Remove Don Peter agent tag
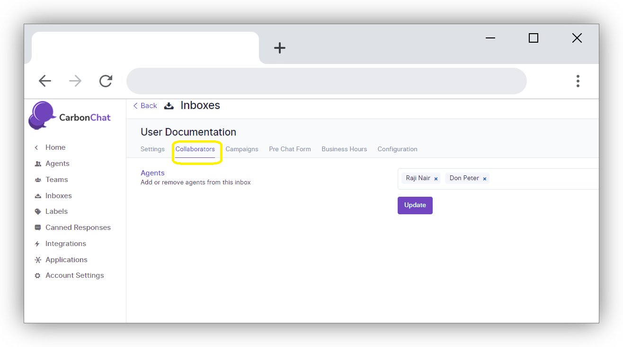Screen dimensions: 623x347 [484, 179]
